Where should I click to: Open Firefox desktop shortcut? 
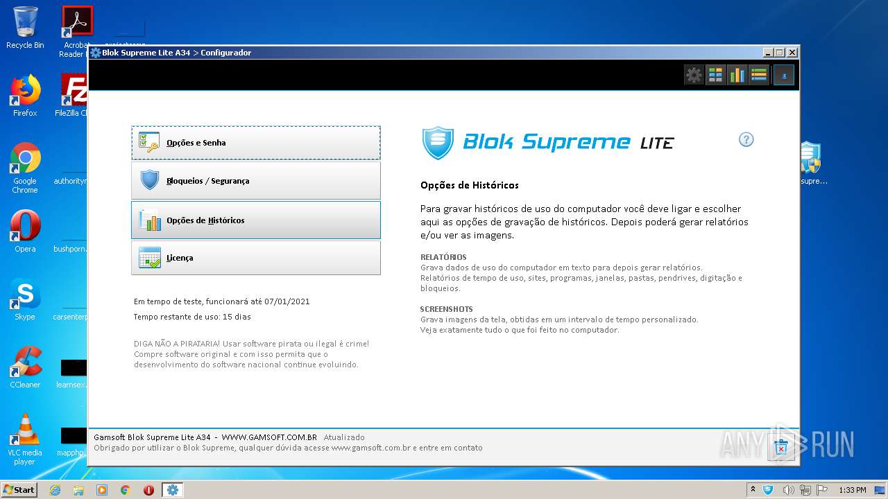click(x=25, y=95)
